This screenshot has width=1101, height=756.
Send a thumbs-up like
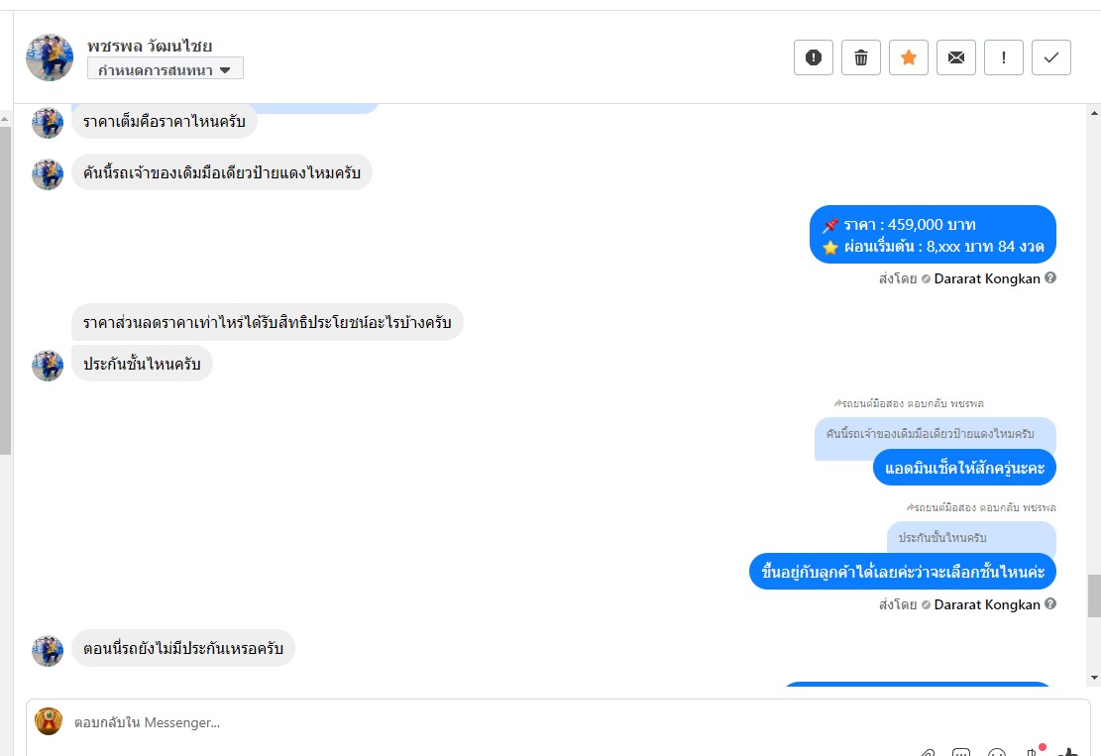click(x=1068, y=753)
